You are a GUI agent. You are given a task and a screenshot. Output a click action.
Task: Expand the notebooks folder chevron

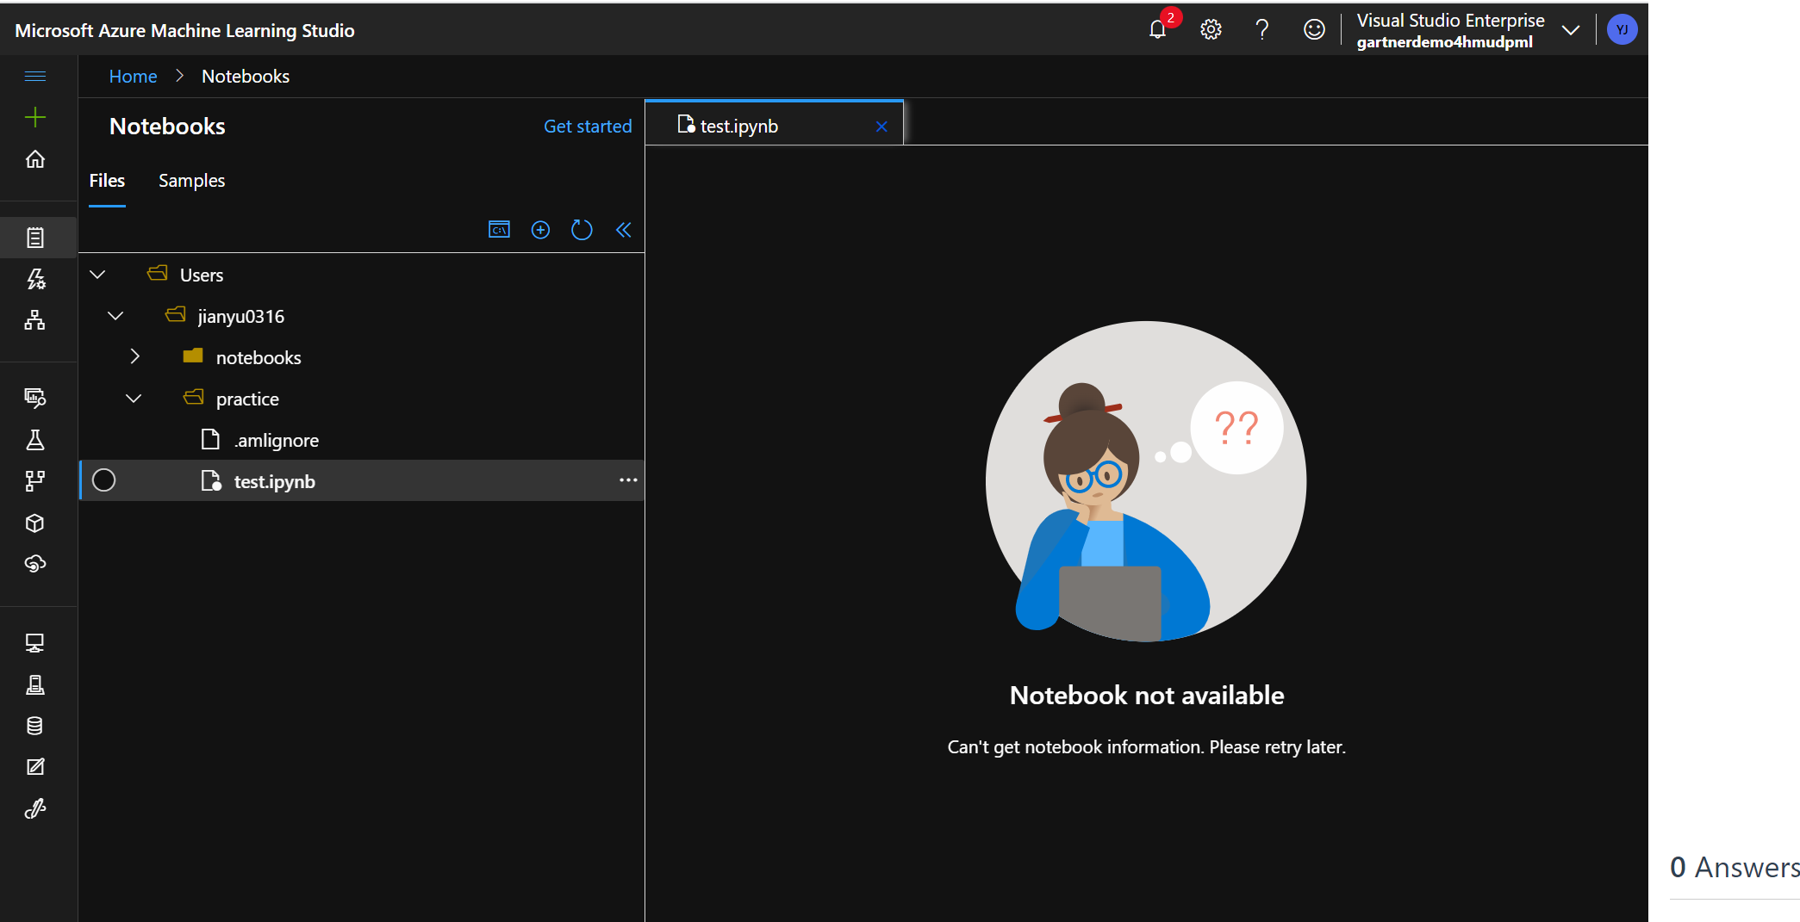pyautogui.click(x=134, y=356)
